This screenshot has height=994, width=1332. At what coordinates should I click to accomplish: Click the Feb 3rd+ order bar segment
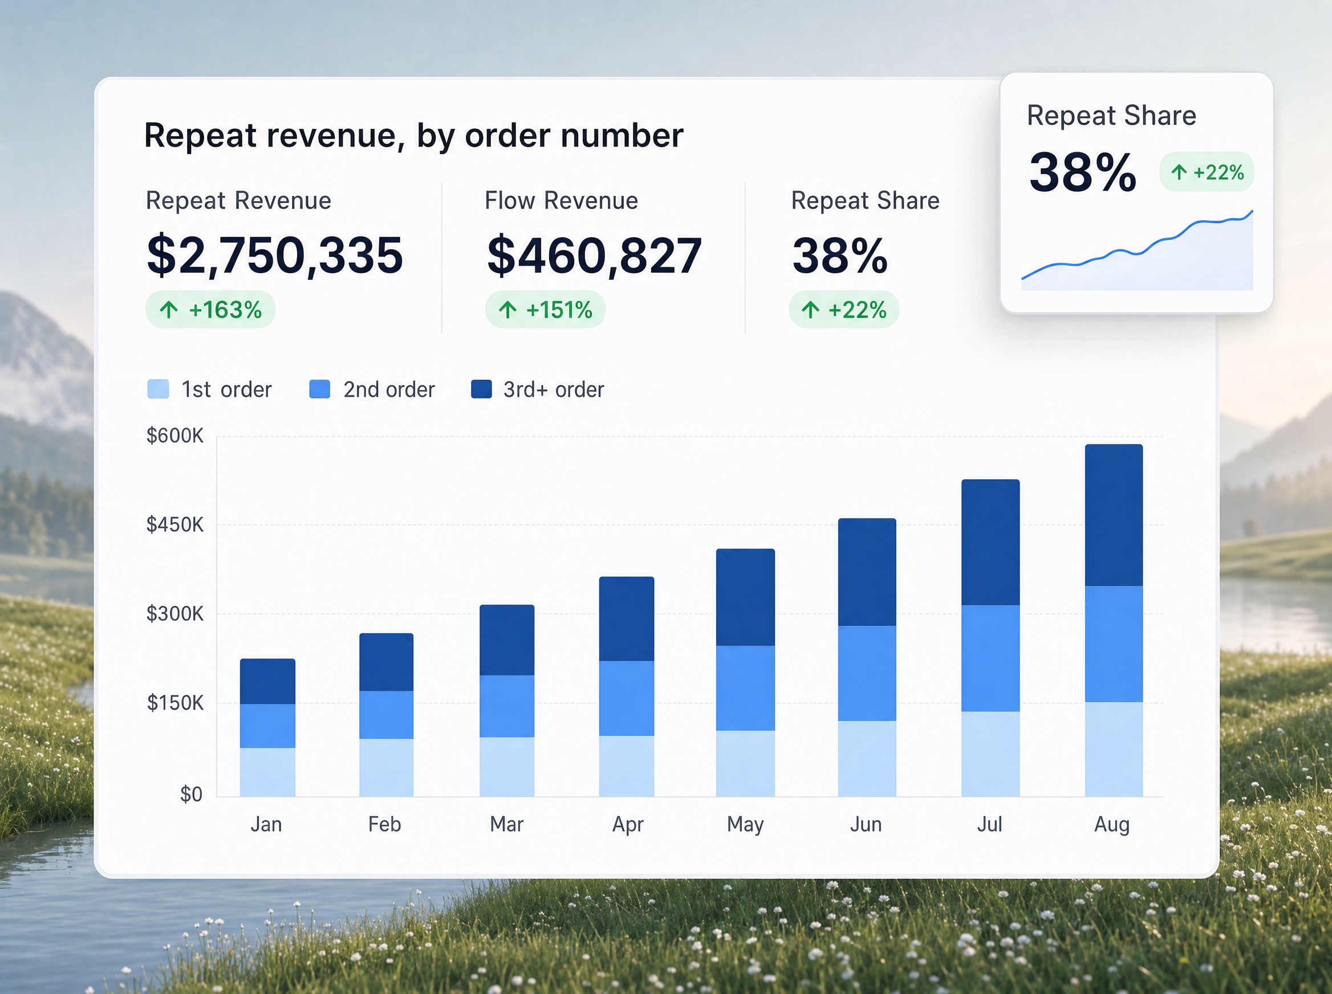tap(386, 662)
